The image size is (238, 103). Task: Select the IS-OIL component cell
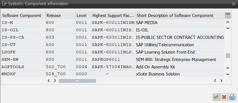23,30
